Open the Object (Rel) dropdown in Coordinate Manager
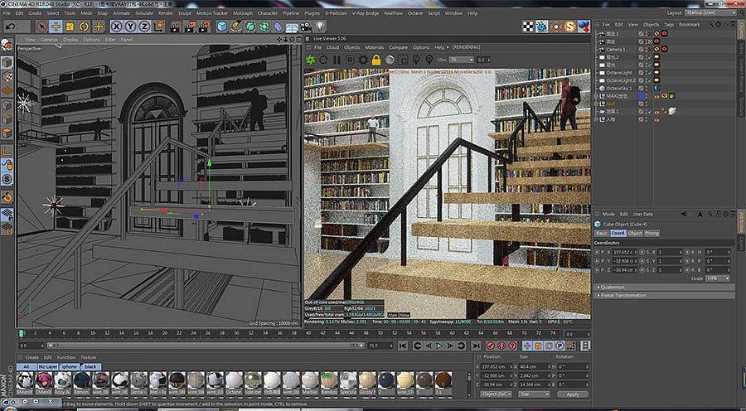Viewport: 746px width, 411px height. pos(497,394)
